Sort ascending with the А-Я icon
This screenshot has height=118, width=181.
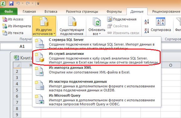147,21
